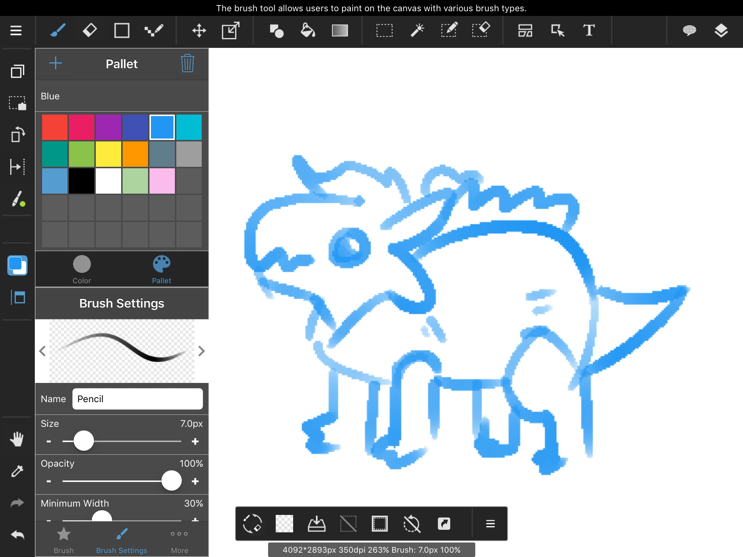Screen dimensions: 743x557
Task: Open the Layers panel icon
Action: (721, 30)
